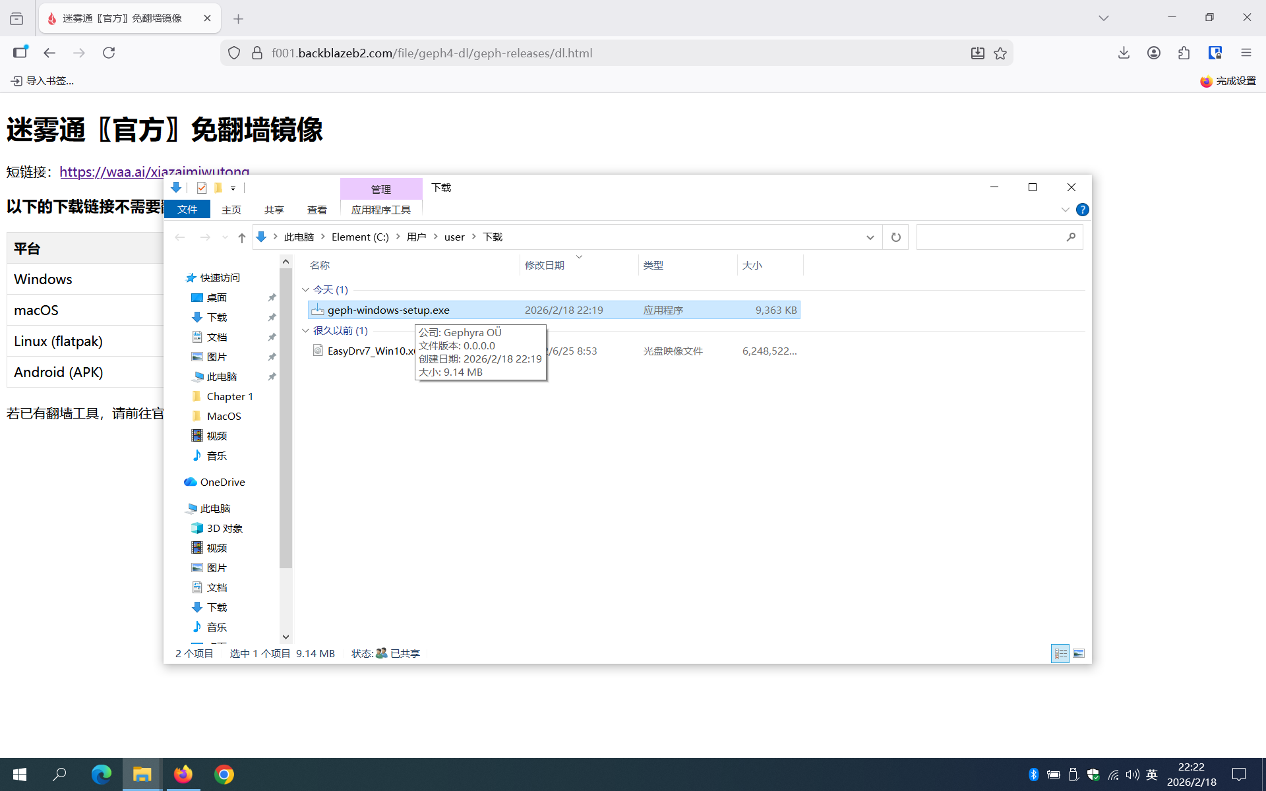Image resolution: width=1266 pixels, height=791 pixels.
Task: Expand the address bar history dropdown
Action: pos(870,237)
